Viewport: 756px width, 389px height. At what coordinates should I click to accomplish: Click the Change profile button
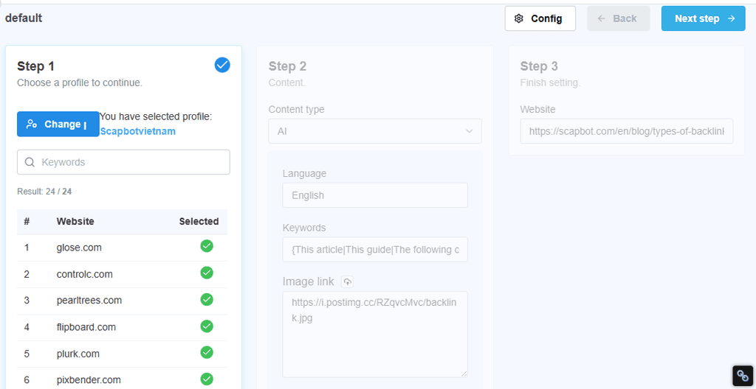click(x=58, y=125)
